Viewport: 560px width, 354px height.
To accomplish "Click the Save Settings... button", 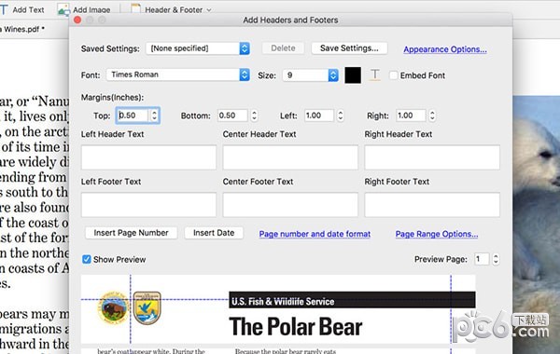I will pyautogui.click(x=349, y=48).
